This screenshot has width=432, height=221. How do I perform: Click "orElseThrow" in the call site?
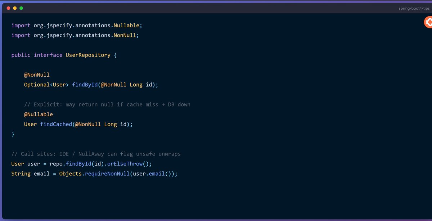tap(125, 163)
